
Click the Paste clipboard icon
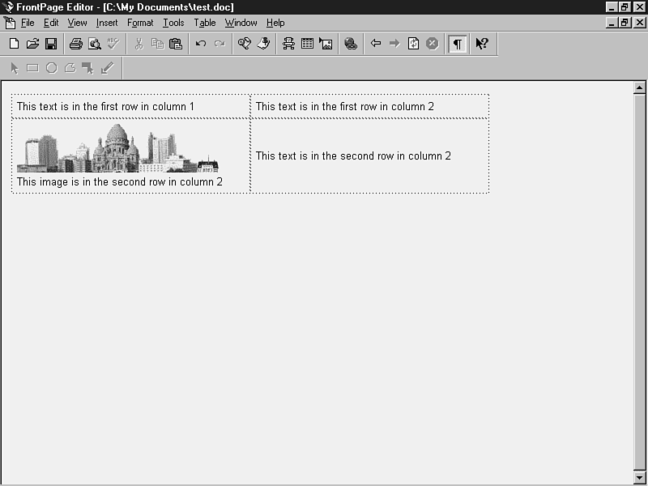(176, 44)
